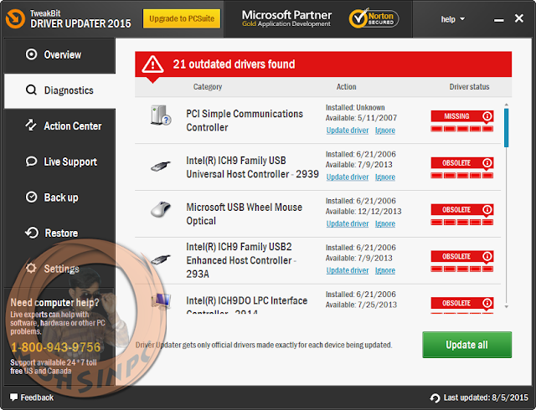Click the ICH9DO LPC Interface monitor icon

coord(161,301)
